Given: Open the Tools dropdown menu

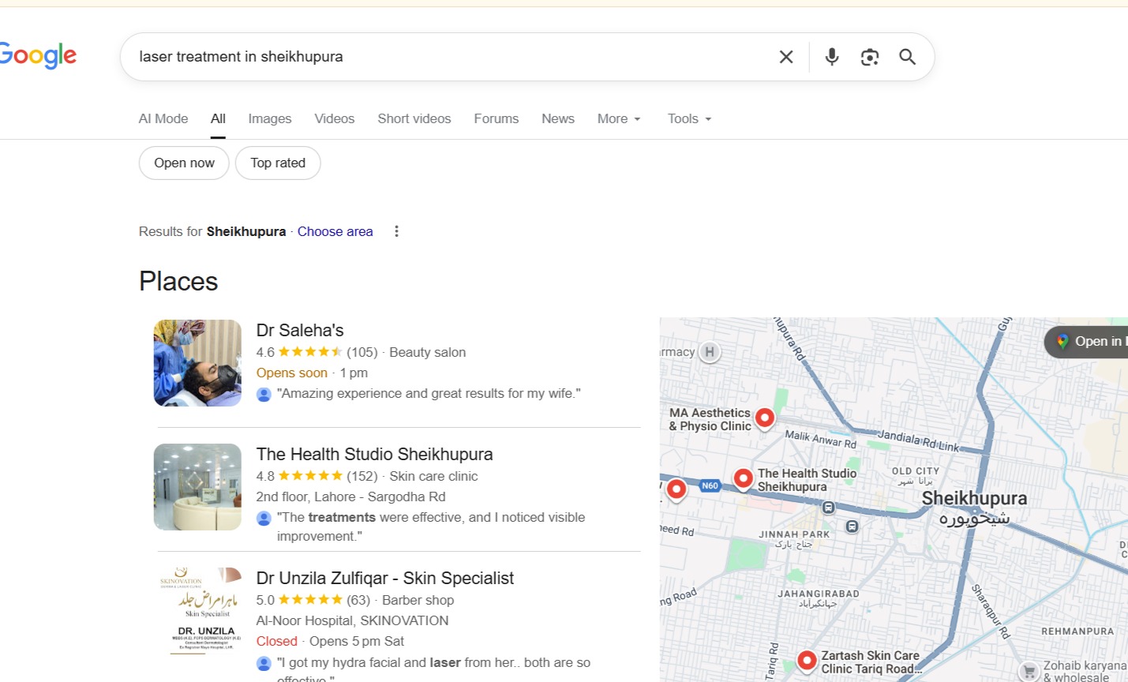Looking at the screenshot, I should [x=689, y=119].
